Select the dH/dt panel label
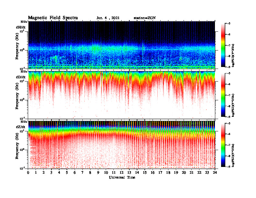Viewport: 256px width, 198px height. 21,27
